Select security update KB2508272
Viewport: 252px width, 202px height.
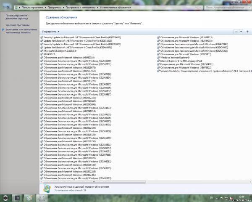pyautogui.click(x=76, y=151)
